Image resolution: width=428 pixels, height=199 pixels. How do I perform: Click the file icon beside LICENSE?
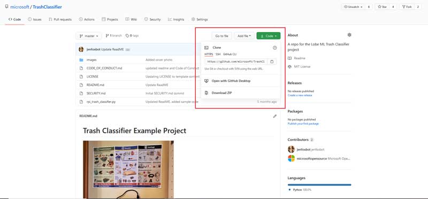pyautogui.click(x=81, y=76)
